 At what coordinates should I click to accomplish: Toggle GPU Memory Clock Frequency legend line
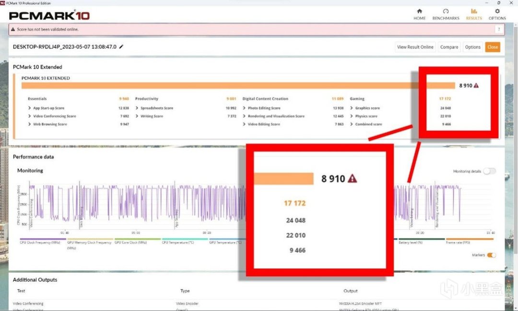[x=90, y=244]
